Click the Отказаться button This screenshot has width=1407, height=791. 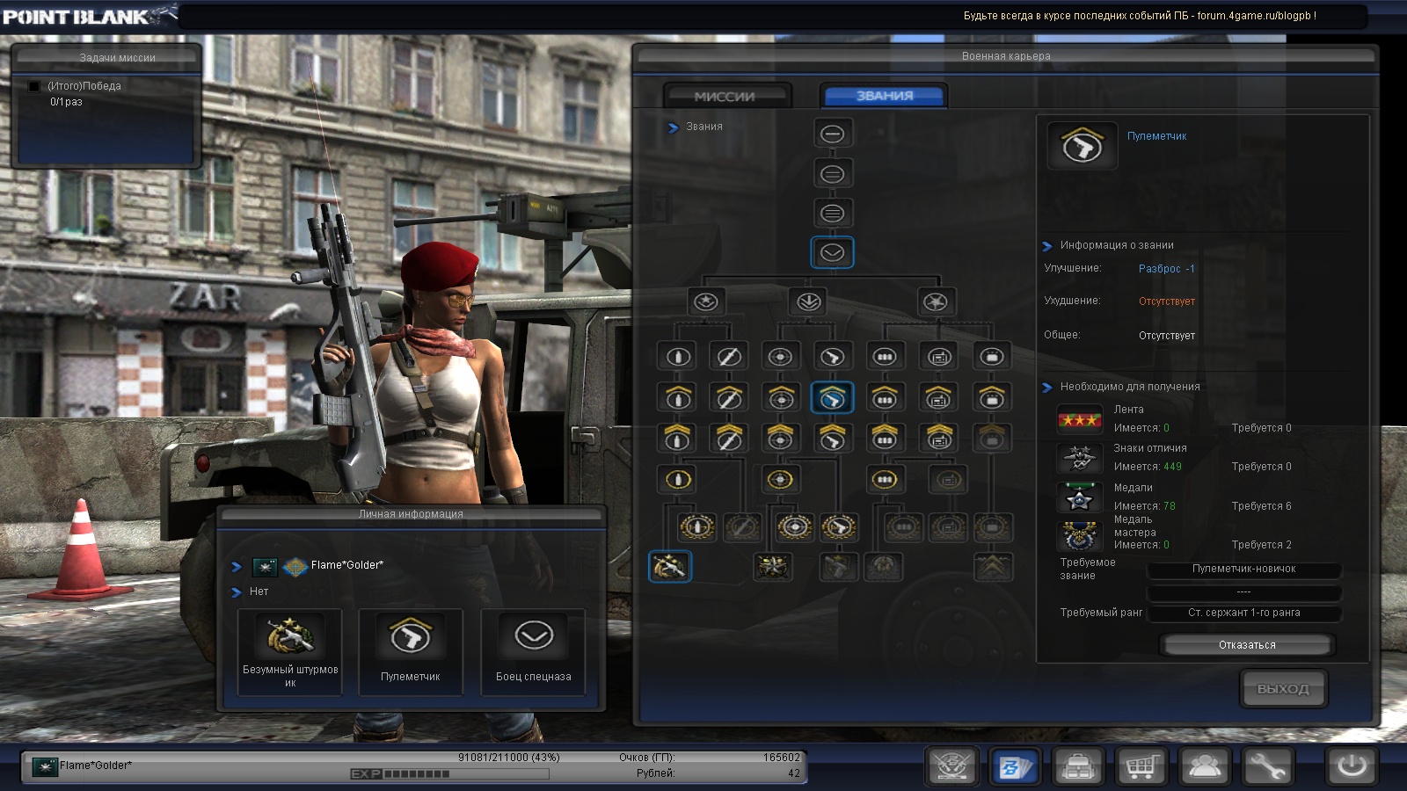point(1247,645)
